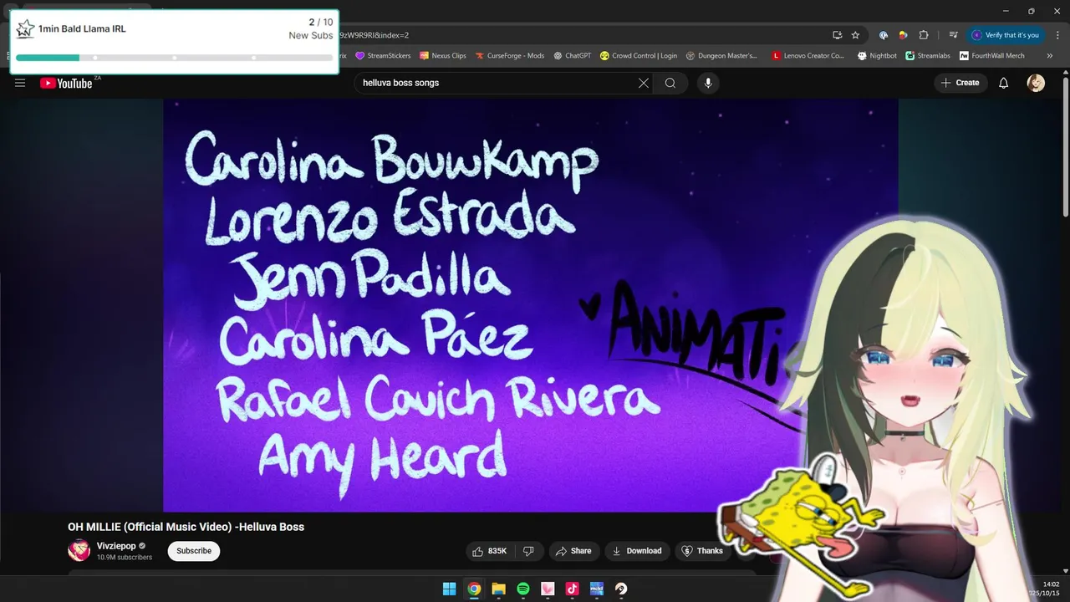Switch to Chrome in the taskbar
The height and width of the screenshot is (602, 1070).
[x=474, y=589]
